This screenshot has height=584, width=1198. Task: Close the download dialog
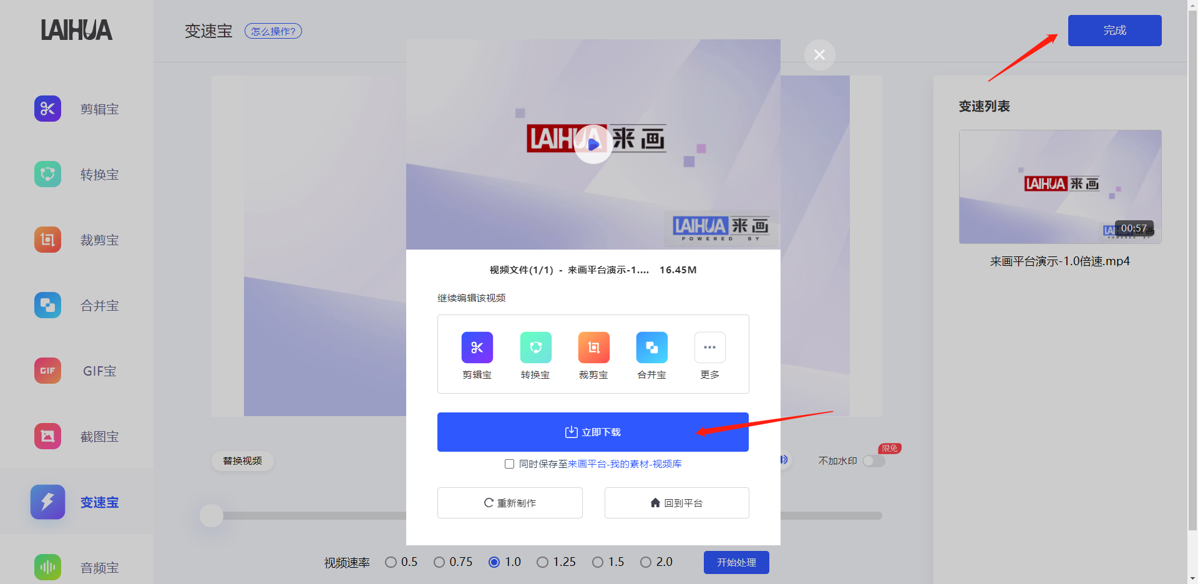[820, 55]
